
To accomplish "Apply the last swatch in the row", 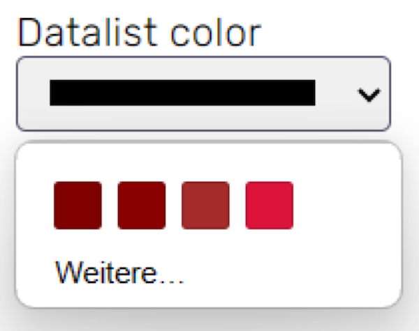I will [270, 206].
